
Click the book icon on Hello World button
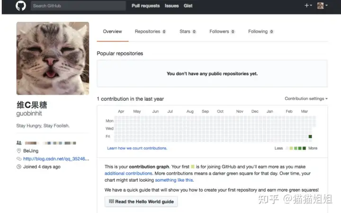coord(111,201)
